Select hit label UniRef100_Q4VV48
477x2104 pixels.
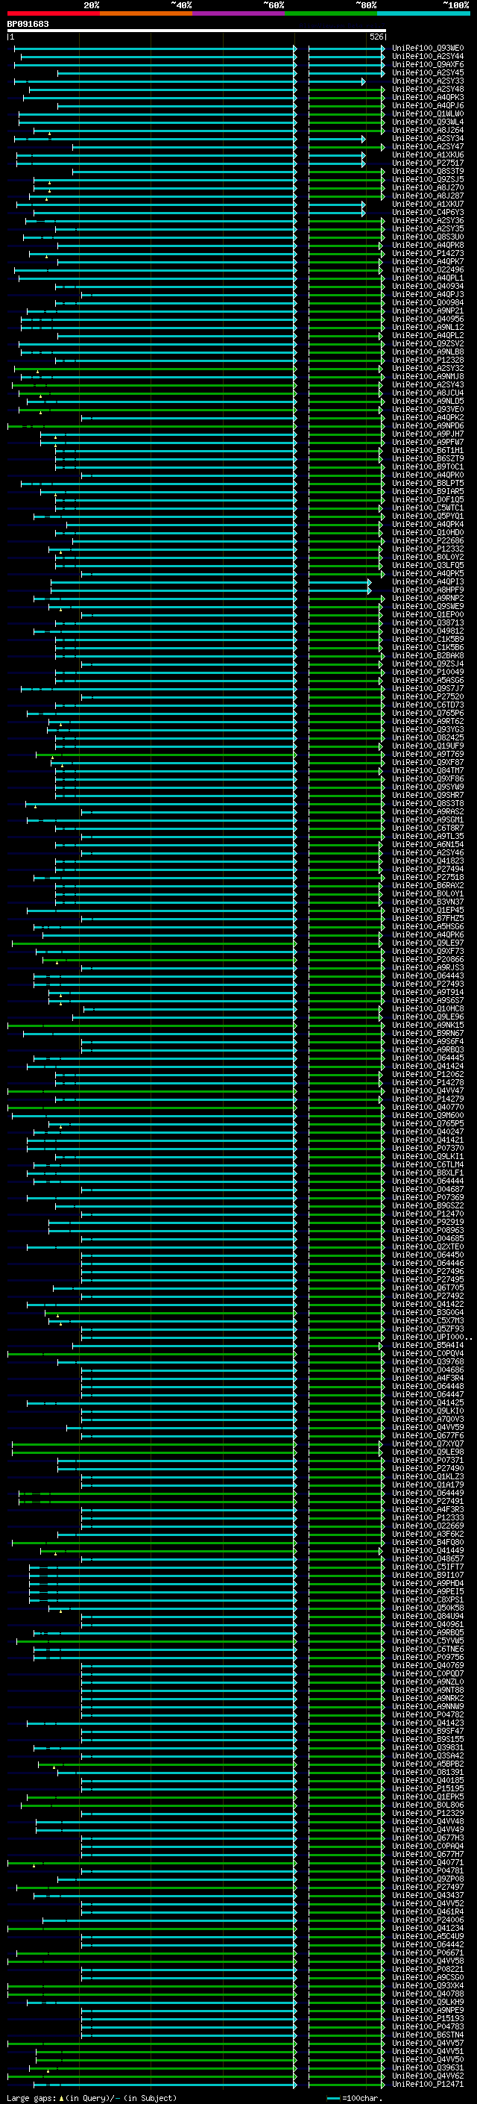pyautogui.click(x=428, y=1820)
